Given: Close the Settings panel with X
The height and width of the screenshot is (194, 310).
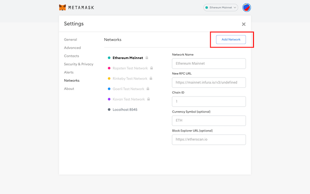Looking at the screenshot, I should (x=244, y=24).
